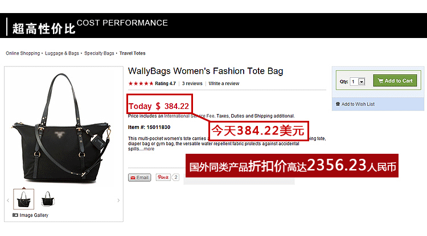Open the Image Gallery link
Viewport: 427px width, 236px height.
pyautogui.click(x=34, y=215)
